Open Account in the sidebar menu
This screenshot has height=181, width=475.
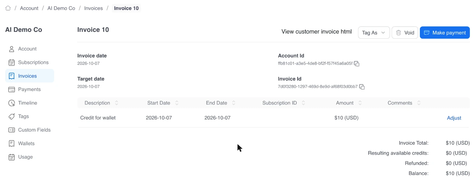[x=30, y=49]
